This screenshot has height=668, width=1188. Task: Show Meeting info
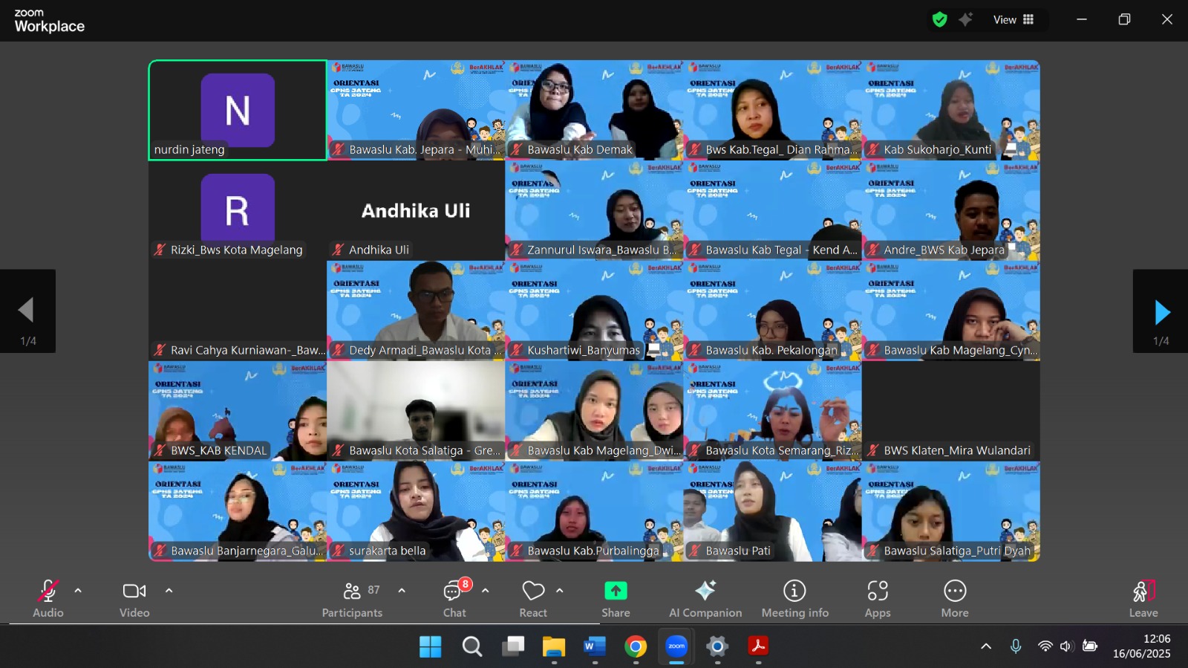click(794, 598)
